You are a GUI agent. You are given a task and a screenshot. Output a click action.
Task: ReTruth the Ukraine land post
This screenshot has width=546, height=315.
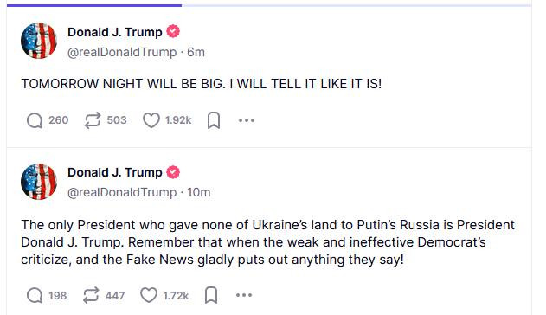pyautogui.click(x=91, y=295)
